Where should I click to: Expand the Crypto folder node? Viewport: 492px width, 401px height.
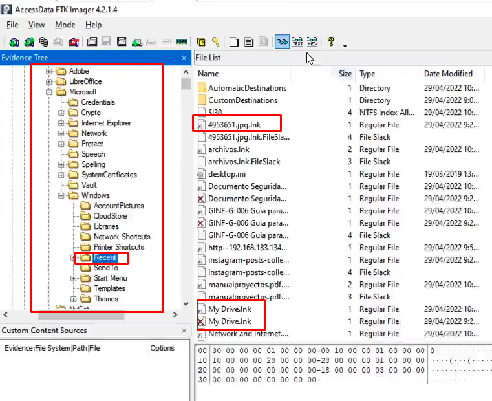point(61,113)
